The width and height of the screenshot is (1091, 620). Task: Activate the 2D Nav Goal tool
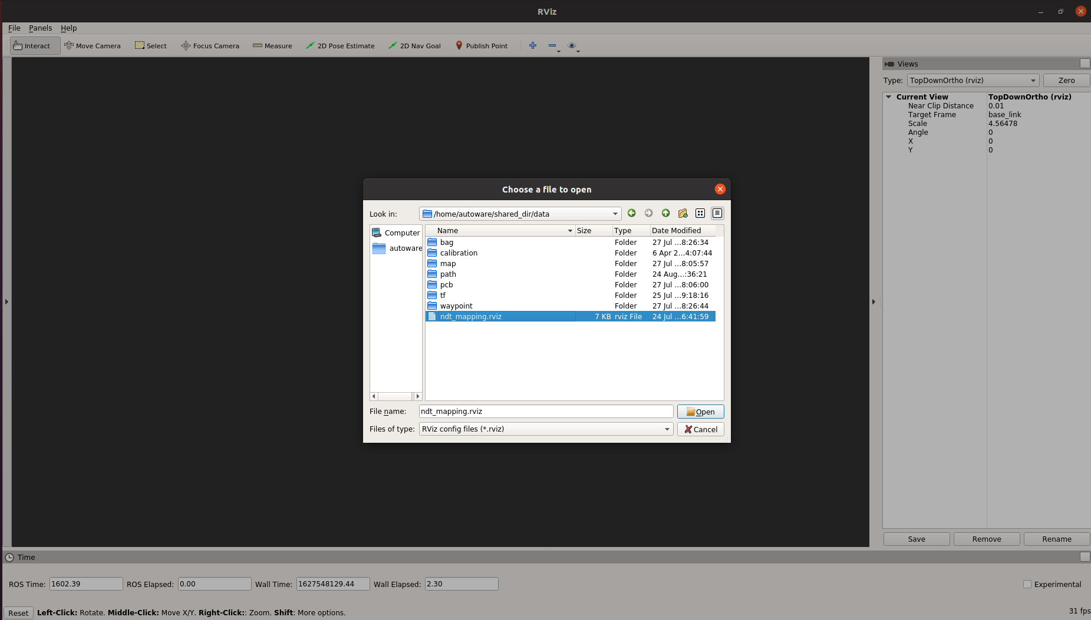415,45
